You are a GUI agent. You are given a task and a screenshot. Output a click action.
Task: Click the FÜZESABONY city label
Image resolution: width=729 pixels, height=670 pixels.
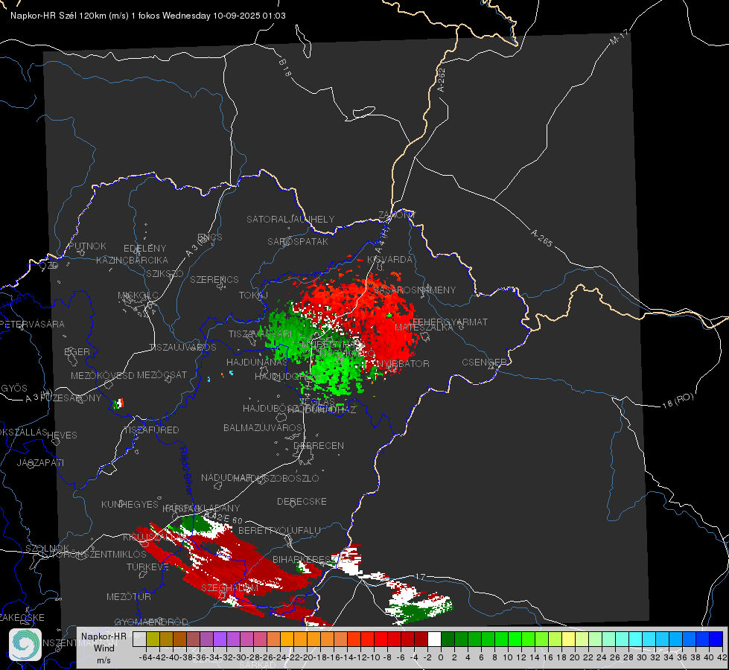tap(71, 398)
